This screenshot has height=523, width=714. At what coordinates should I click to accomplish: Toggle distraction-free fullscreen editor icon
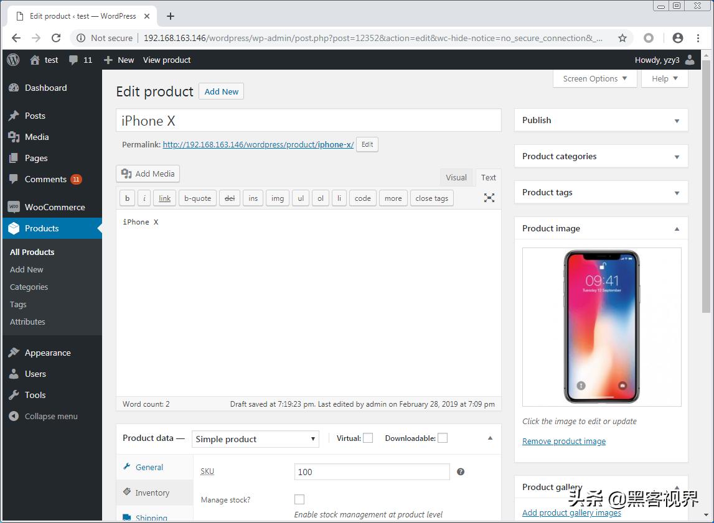click(x=489, y=198)
